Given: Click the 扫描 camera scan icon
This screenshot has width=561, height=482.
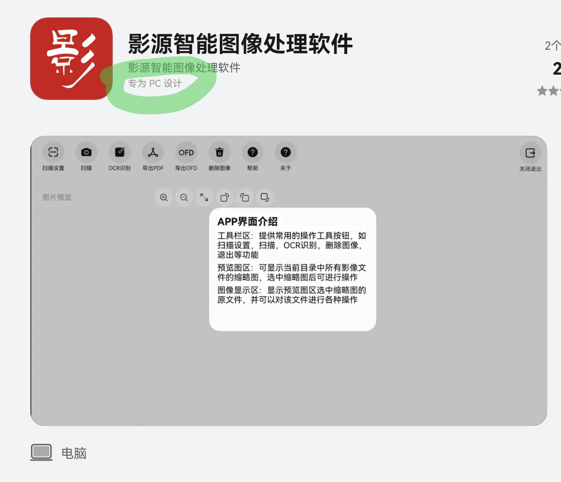Looking at the screenshot, I should click(86, 152).
